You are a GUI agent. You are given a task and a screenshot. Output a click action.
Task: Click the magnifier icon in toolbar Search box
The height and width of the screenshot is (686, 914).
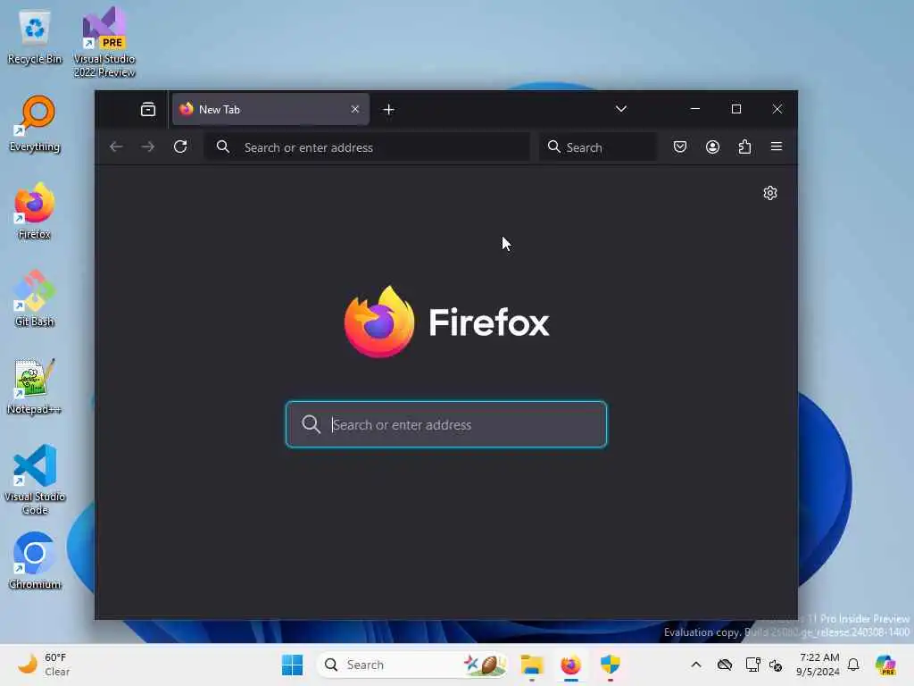click(553, 146)
